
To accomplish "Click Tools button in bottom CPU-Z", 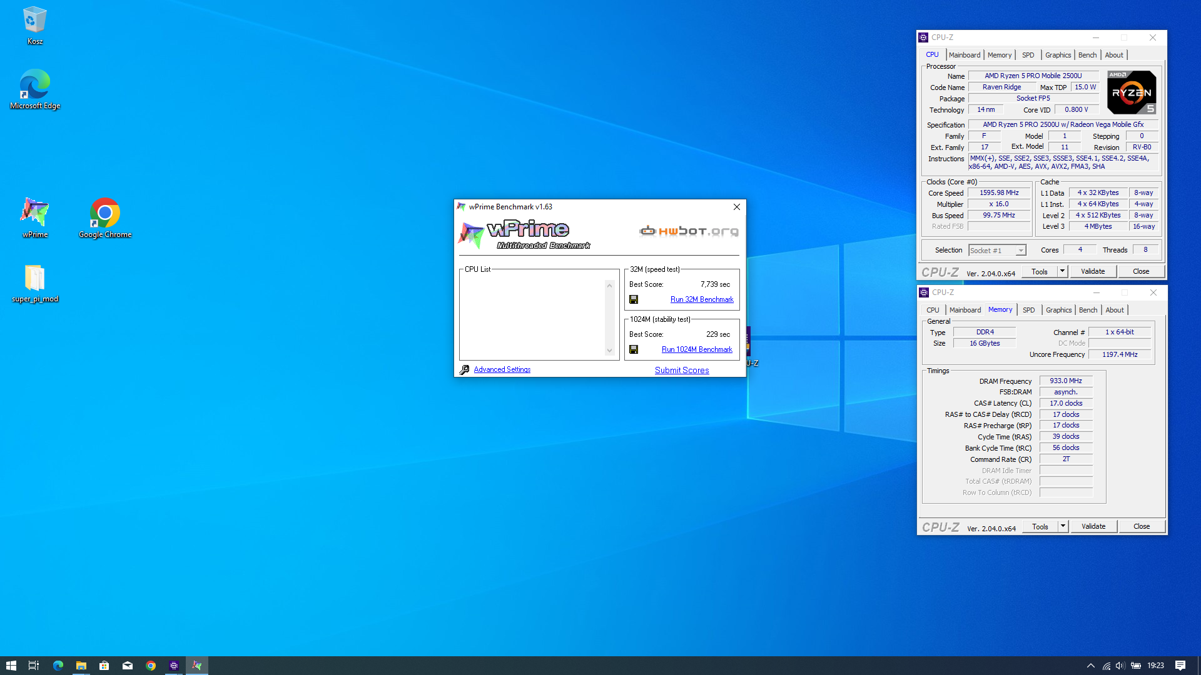I will 1040,526.
